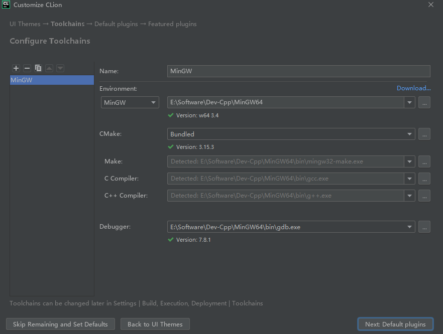The image size is (443, 334).
Task: Expand the Make path dropdown arrow
Action: 409,161
